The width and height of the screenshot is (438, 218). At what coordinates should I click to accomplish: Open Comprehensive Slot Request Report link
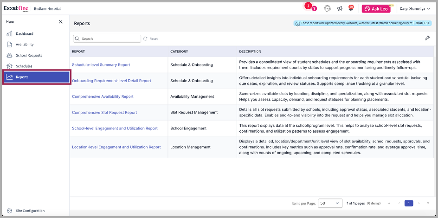(104, 113)
